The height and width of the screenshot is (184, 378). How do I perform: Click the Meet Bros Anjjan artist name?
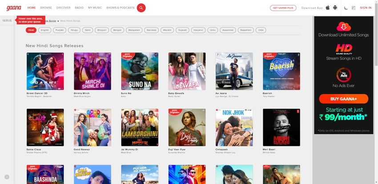coord(82,96)
